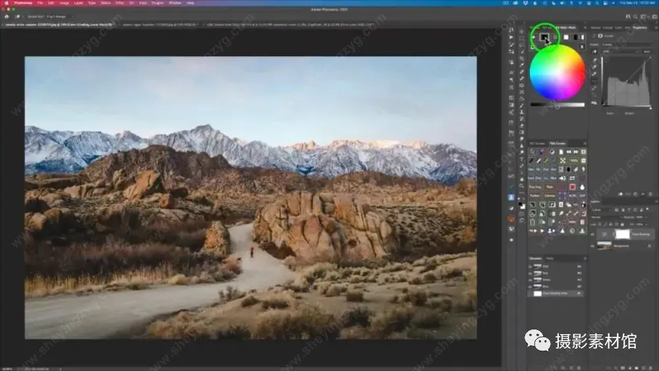Click the person-with-play icon in TK8 bottom row
Image resolution: width=659 pixels, height=371 pixels.
pos(552,231)
